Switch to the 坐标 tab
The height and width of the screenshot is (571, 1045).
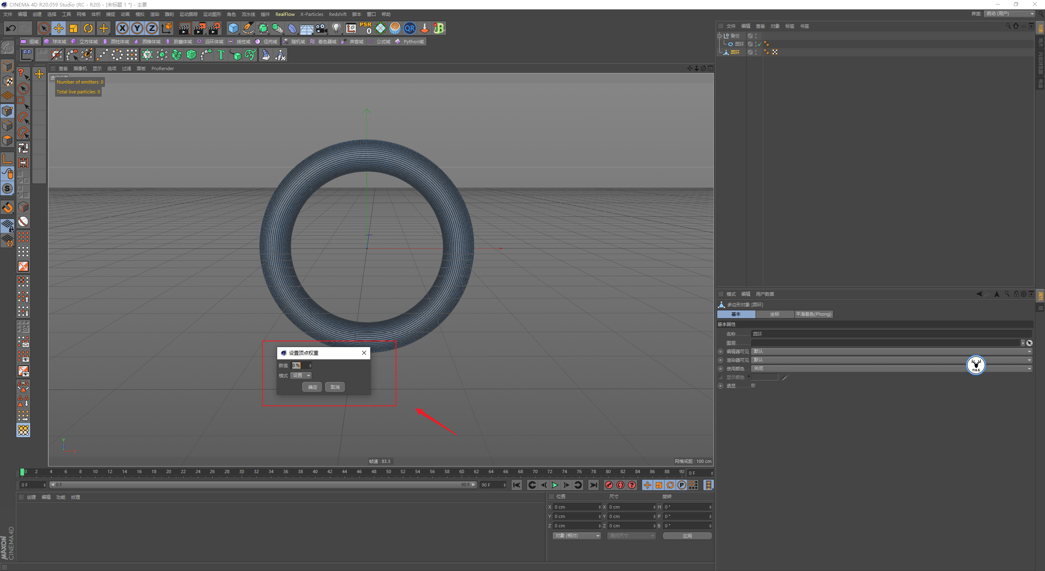click(x=774, y=314)
